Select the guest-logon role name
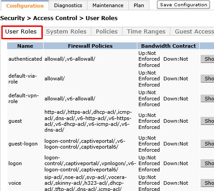 [x=23, y=144]
